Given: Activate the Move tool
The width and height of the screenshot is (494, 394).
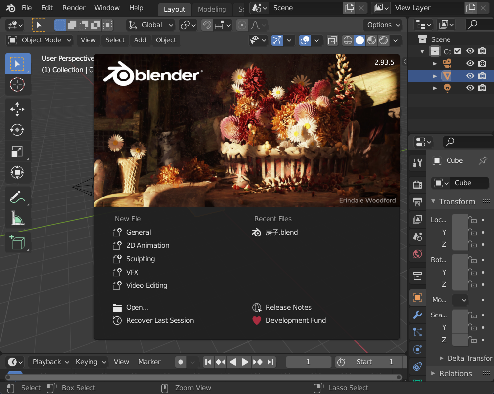Looking at the screenshot, I should point(18,109).
